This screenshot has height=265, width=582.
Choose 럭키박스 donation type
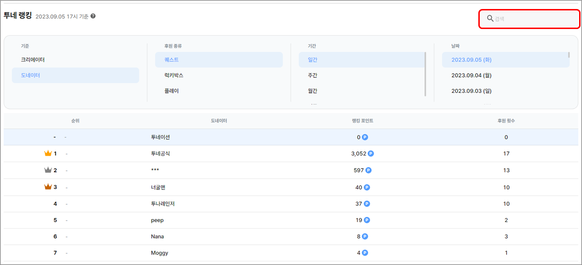point(174,75)
